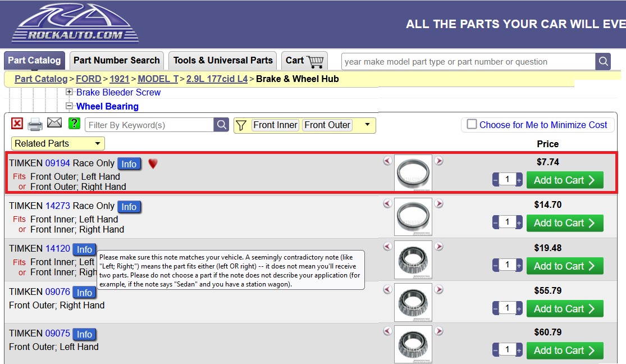
Task: Click the red X close icon
Action: (x=17, y=124)
